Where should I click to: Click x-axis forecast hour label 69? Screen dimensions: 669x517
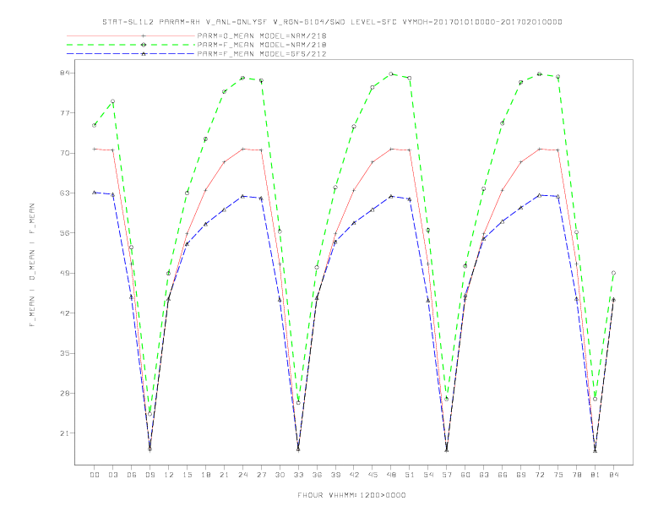coord(521,475)
